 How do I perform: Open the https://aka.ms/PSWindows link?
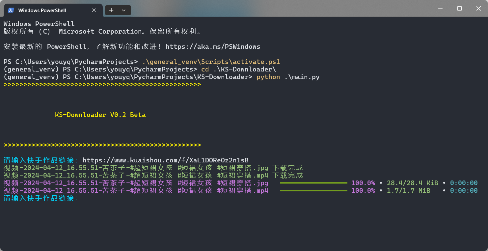pyautogui.click(x=213, y=46)
